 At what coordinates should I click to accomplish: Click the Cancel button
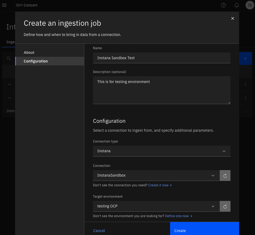click(99, 231)
